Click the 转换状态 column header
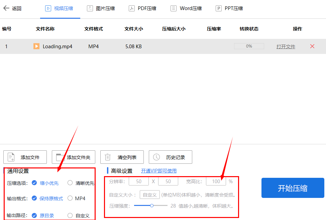Viewport: 326px width, 220px height. point(249,29)
